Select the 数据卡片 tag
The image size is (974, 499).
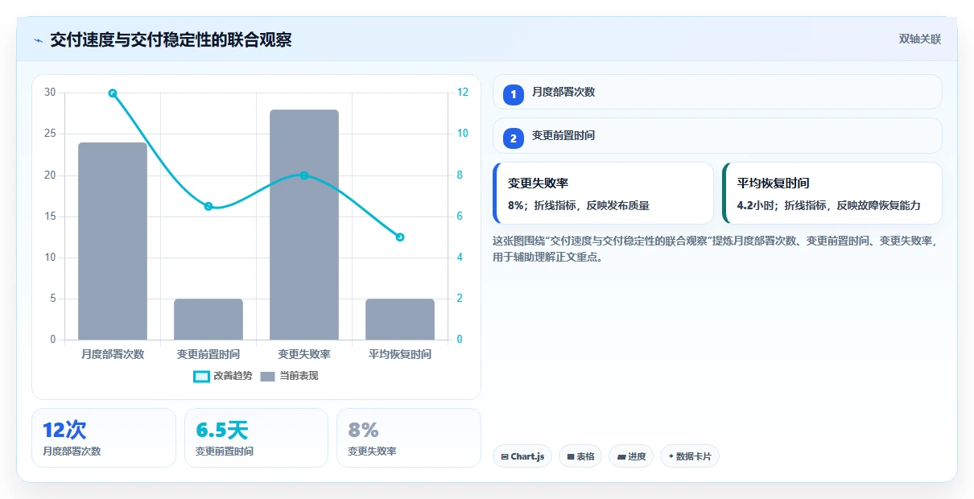tap(689, 456)
